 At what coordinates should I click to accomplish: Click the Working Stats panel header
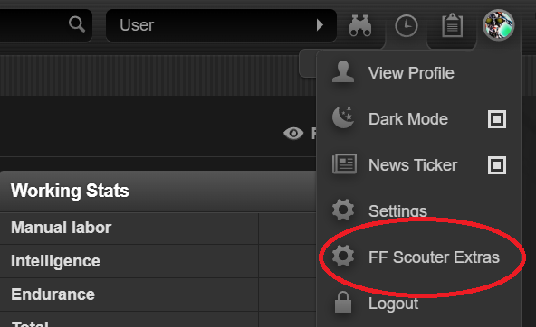158,191
